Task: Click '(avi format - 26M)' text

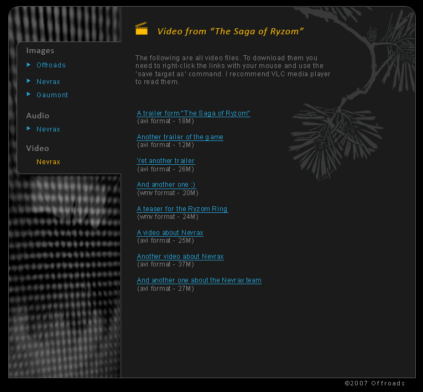Action: [x=166, y=169]
